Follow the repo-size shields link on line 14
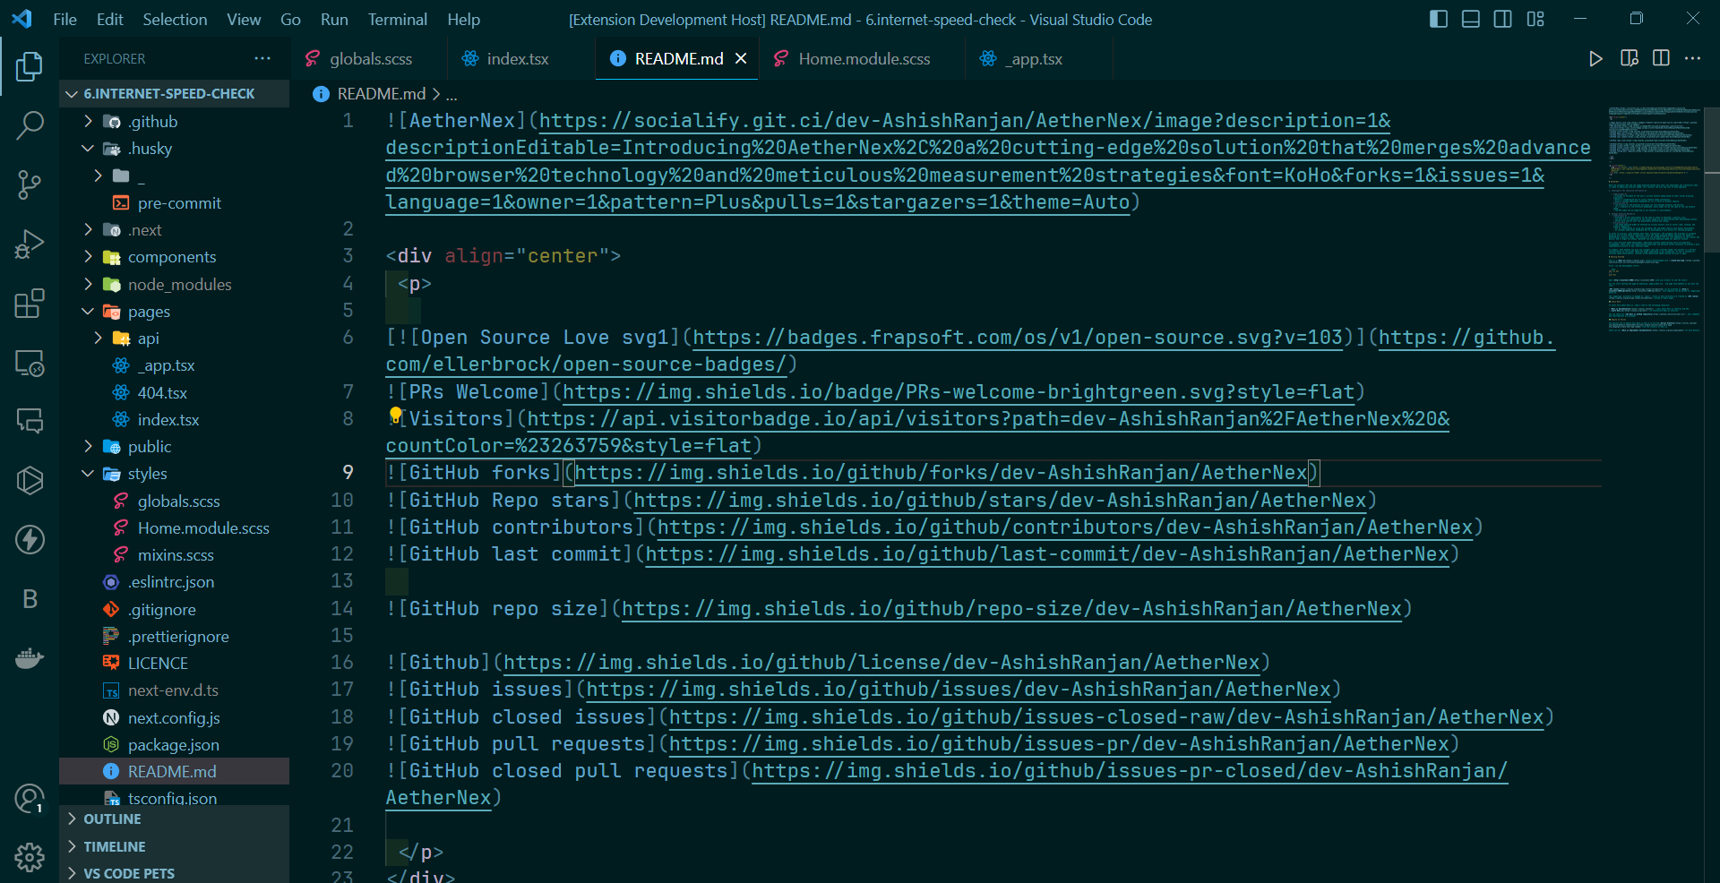The height and width of the screenshot is (883, 1720). [x=1012, y=608]
